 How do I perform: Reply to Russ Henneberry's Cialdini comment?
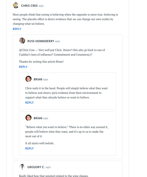(23, 67)
